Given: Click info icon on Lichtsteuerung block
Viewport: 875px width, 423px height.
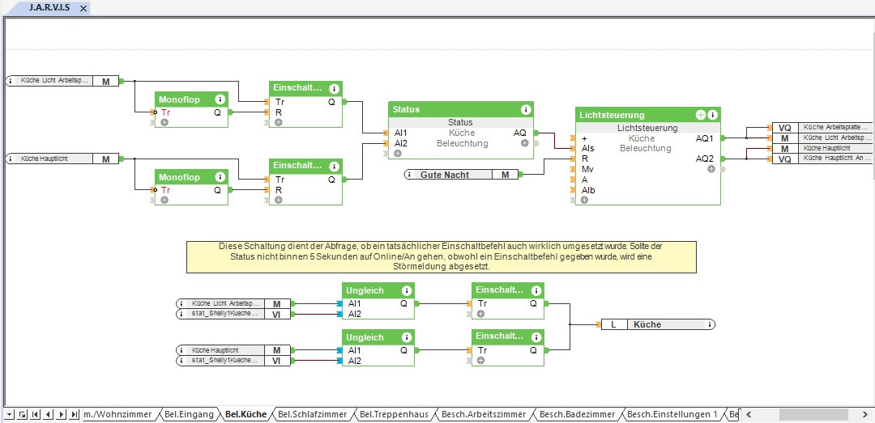Looking at the screenshot, I should pos(713,116).
